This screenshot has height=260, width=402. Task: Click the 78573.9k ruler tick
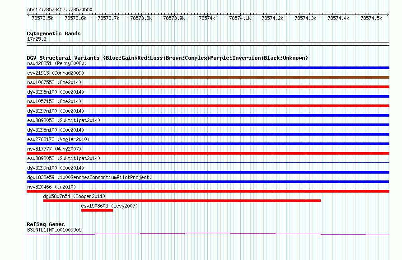(x=174, y=18)
